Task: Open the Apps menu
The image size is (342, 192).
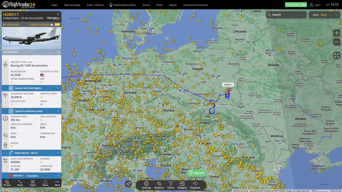Action: point(54,5)
